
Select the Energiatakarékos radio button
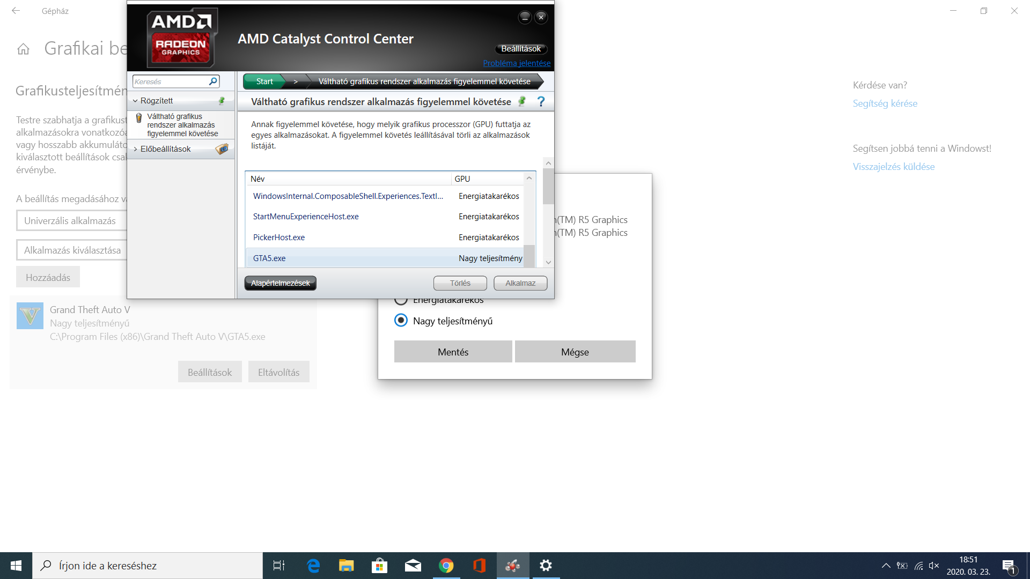pos(401,300)
